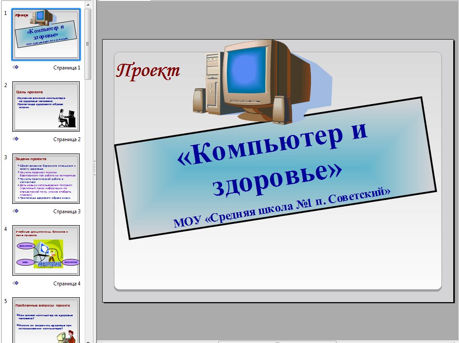Select the computer clipart image on the slide
The image size is (459, 343).
point(263,82)
